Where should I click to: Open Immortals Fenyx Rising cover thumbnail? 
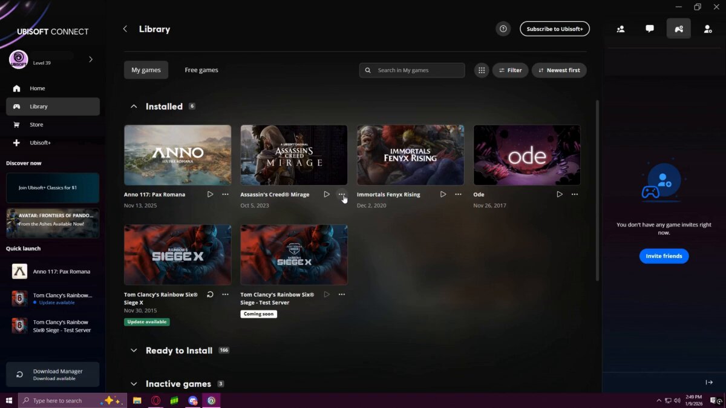[410, 155]
